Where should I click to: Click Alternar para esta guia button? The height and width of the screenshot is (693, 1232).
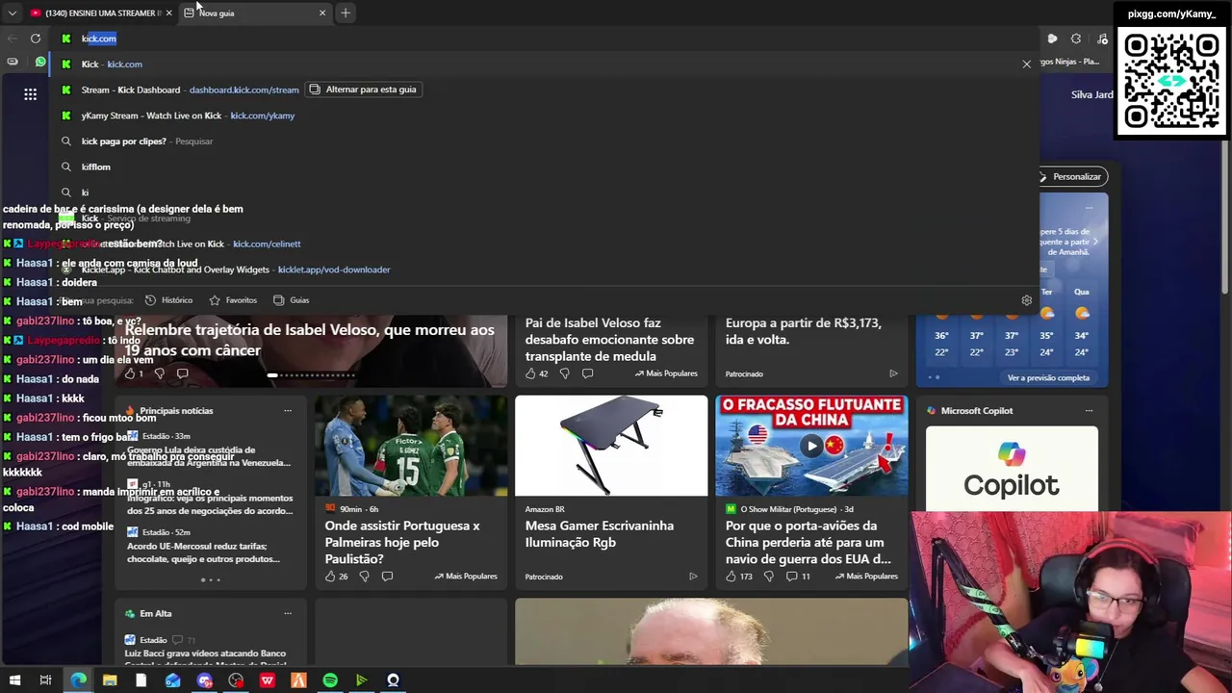click(x=363, y=90)
